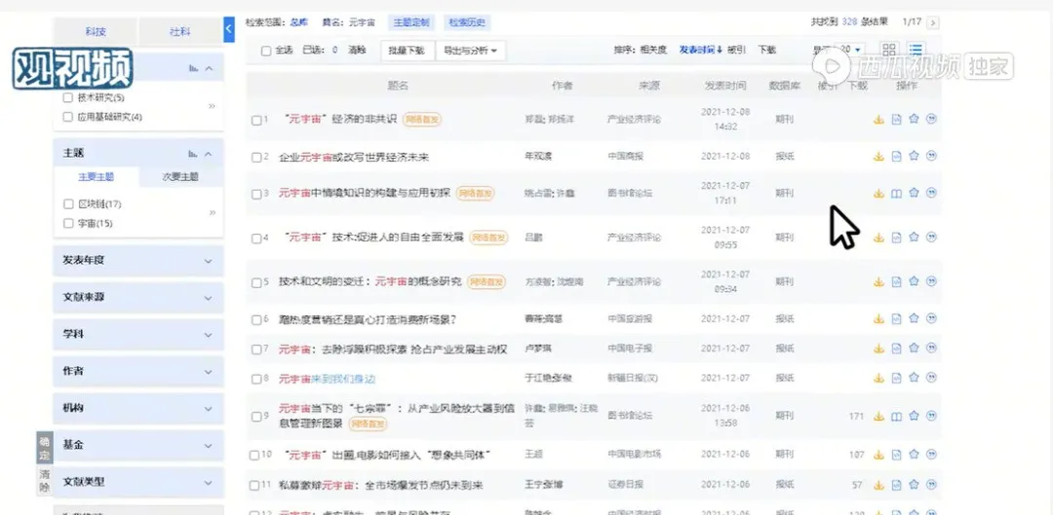
Task: Sort results by 发表时间
Action: click(700, 50)
